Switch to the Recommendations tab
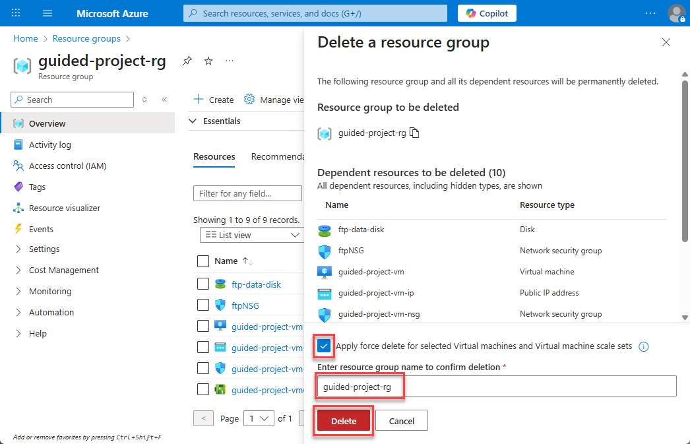The width and height of the screenshot is (690, 444). [277, 156]
